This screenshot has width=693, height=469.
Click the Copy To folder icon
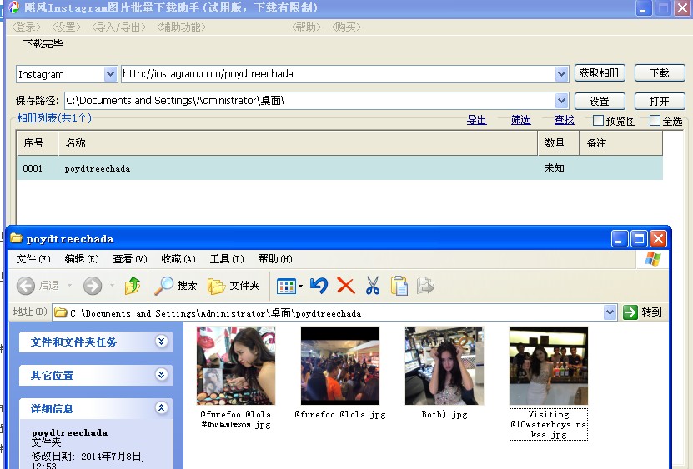[x=425, y=286]
